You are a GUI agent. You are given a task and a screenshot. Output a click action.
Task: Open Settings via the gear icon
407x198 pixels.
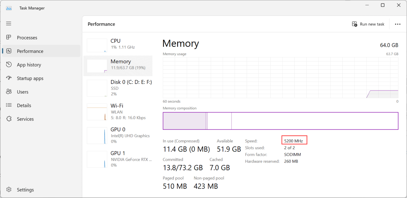coord(9,190)
